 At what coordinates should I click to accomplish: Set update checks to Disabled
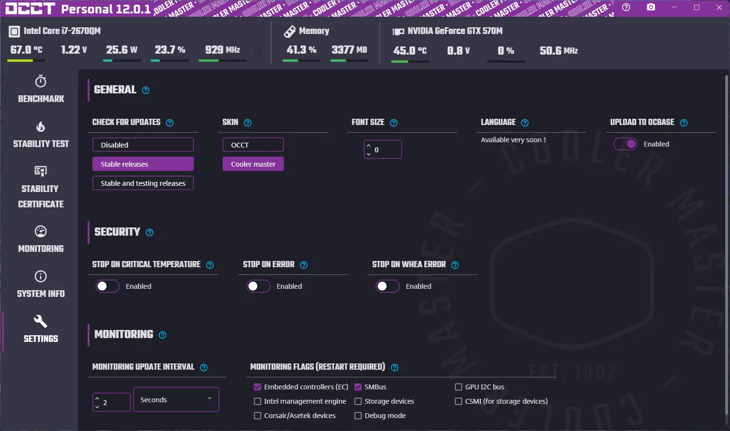tap(143, 145)
